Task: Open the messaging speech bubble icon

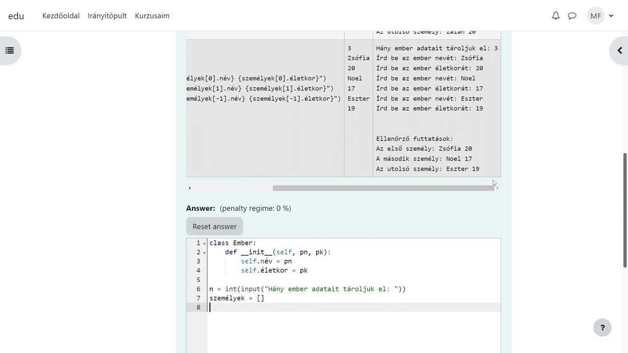Action: pos(572,16)
